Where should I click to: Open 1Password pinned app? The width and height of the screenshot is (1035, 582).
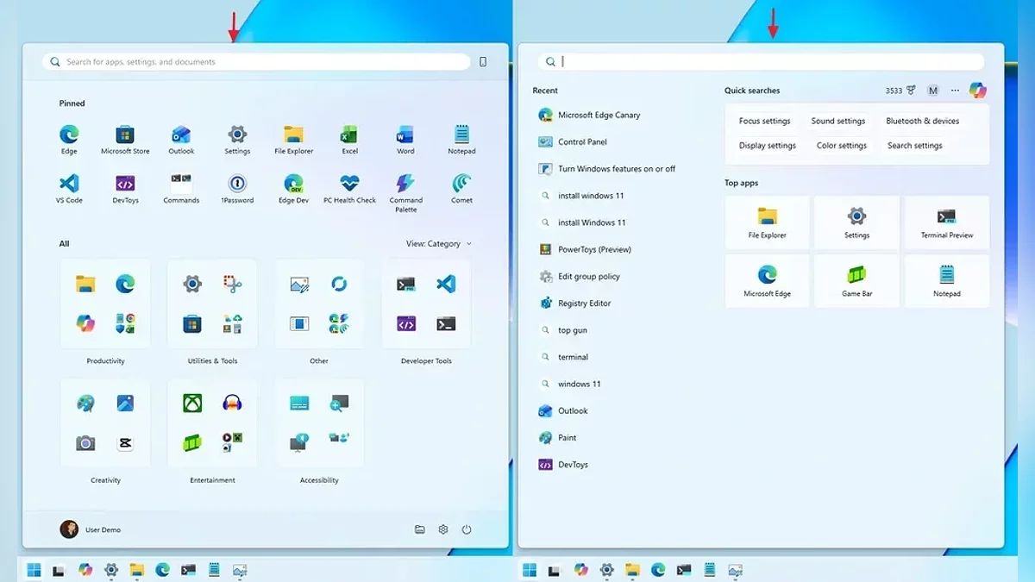(237, 185)
